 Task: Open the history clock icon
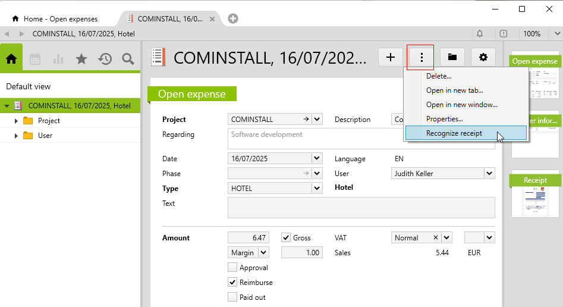105,58
